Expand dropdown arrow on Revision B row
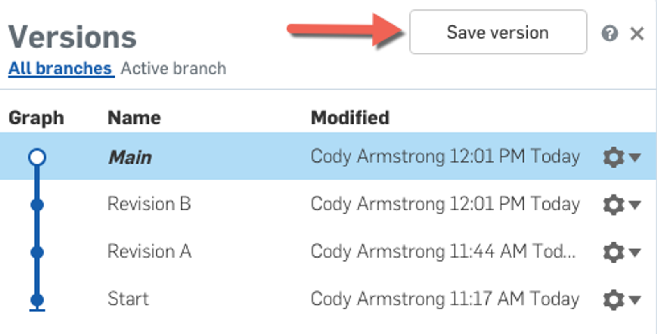657x334 pixels. (635, 204)
